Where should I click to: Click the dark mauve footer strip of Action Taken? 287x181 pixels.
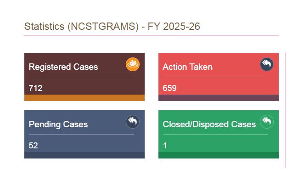219,98
